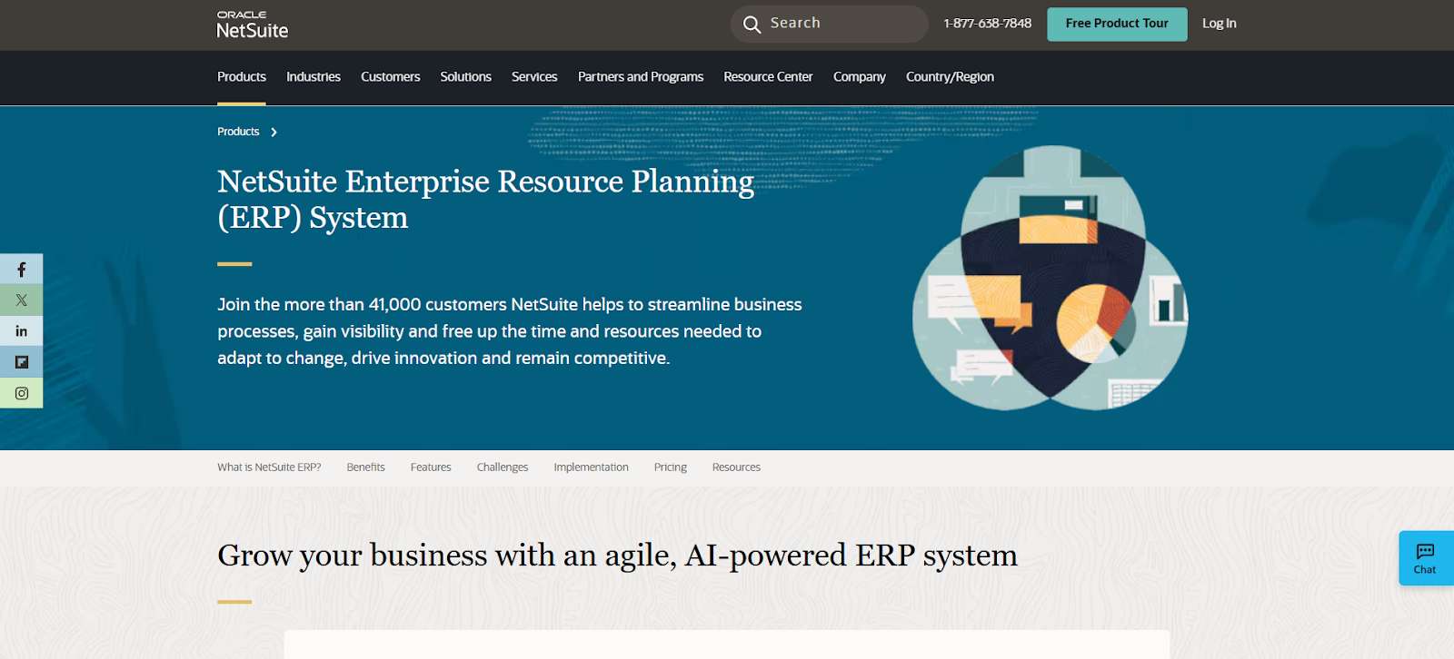1454x659 pixels.
Task: Click the search magnifier icon
Action: 752,25
